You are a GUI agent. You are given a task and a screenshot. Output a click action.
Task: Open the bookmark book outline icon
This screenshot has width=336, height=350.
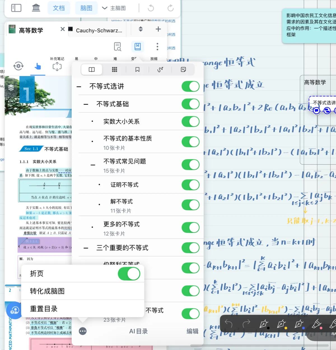[x=137, y=46]
